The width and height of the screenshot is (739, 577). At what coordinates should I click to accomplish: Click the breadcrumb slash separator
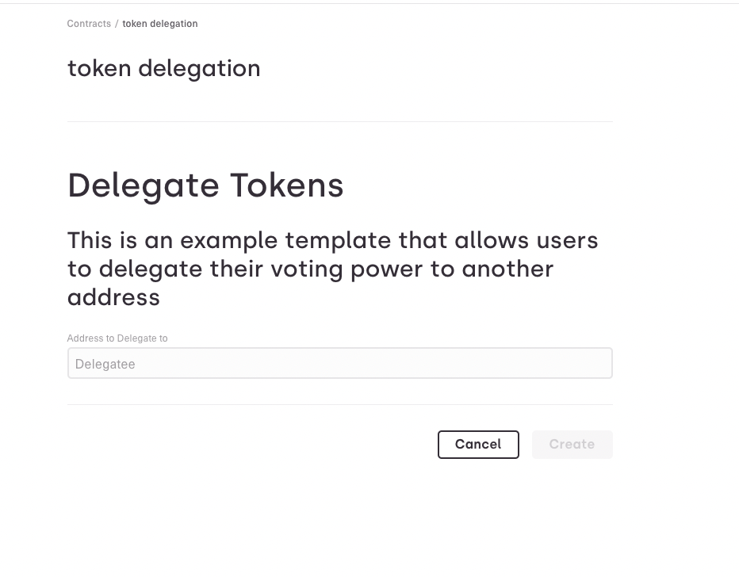pyautogui.click(x=117, y=24)
